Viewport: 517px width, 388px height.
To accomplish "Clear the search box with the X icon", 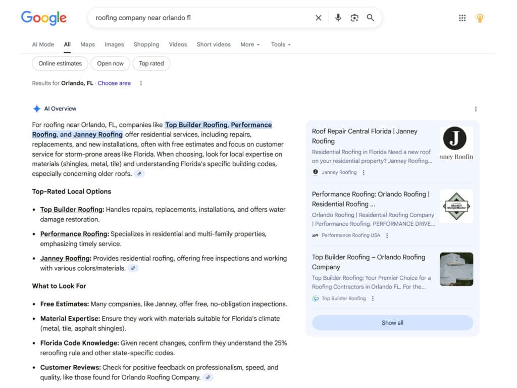I will coord(318,18).
